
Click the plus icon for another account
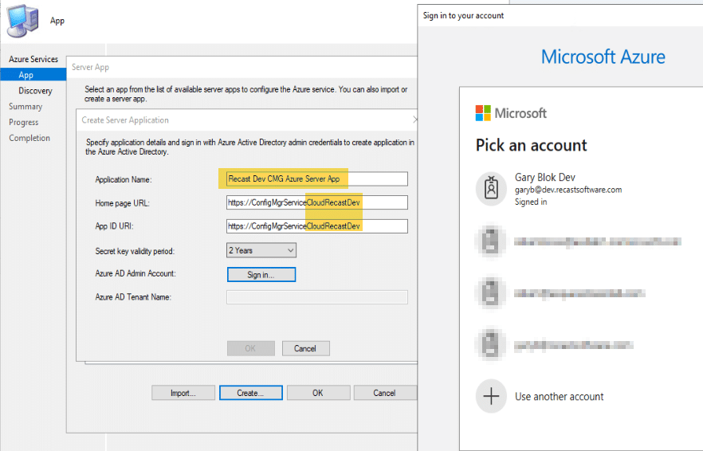[x=491, y=396]
